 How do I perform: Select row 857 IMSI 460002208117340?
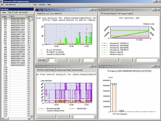point(16,34)
